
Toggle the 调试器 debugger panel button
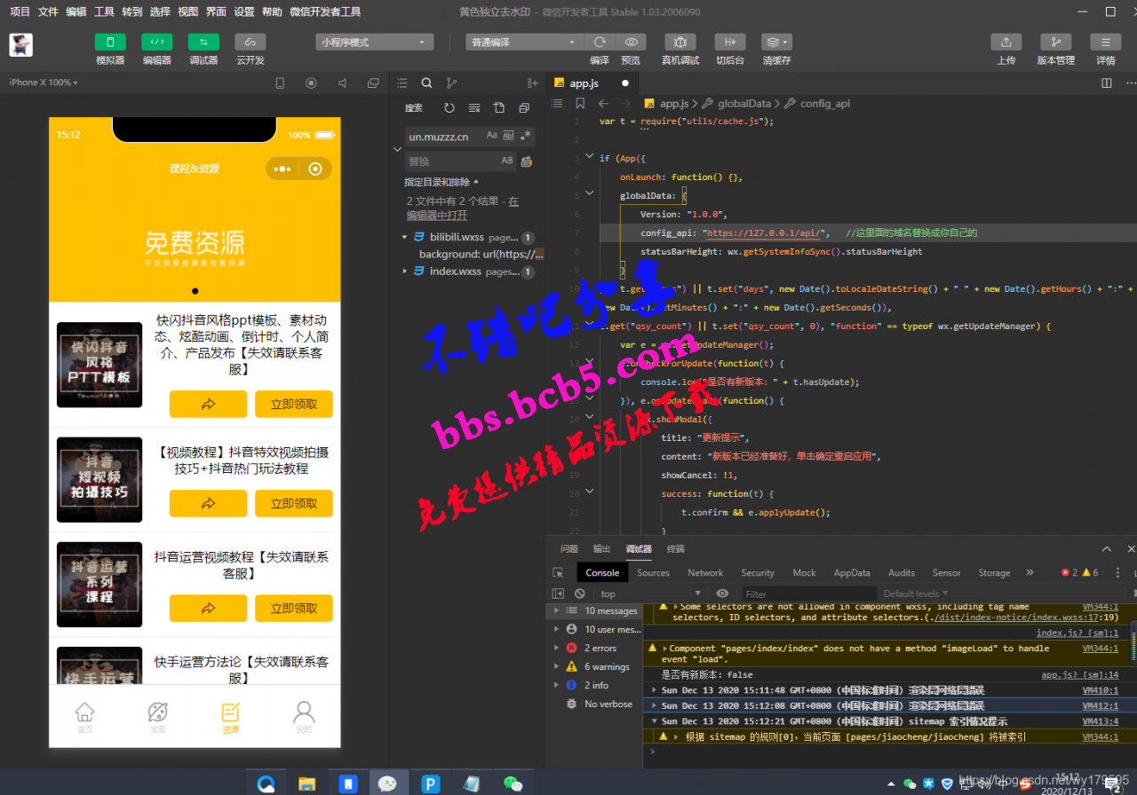point(203,42)
